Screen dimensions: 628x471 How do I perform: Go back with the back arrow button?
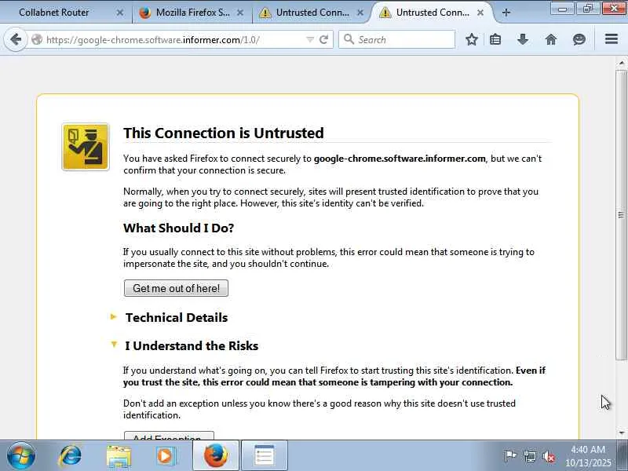(16, 39)
